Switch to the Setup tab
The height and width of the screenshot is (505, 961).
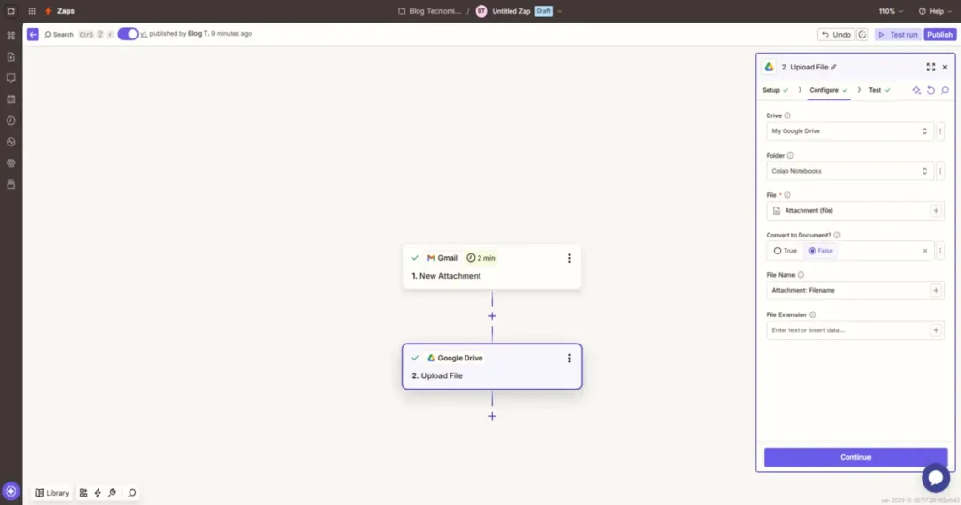(x=775, y=90)
